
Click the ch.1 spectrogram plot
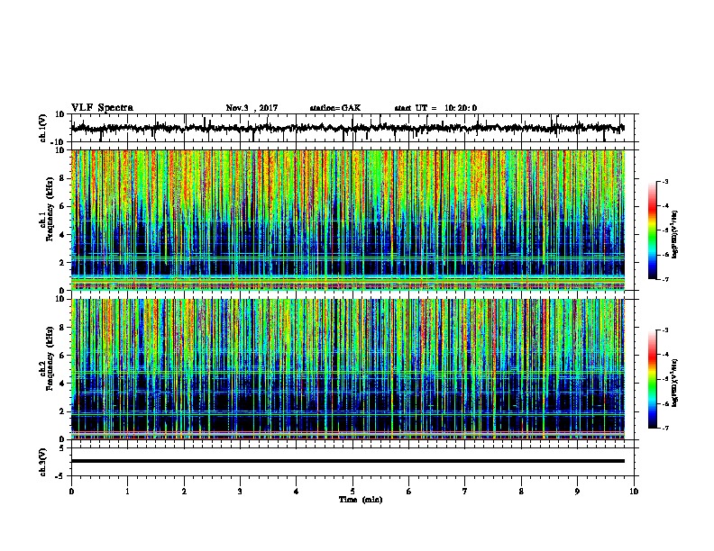tap(348, 220)
